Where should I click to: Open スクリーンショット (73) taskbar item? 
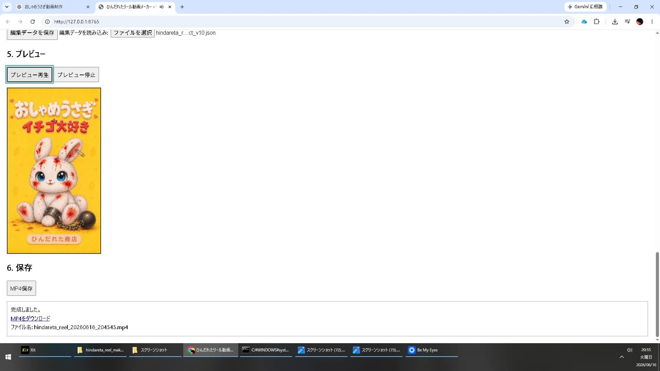click(376, 350)
